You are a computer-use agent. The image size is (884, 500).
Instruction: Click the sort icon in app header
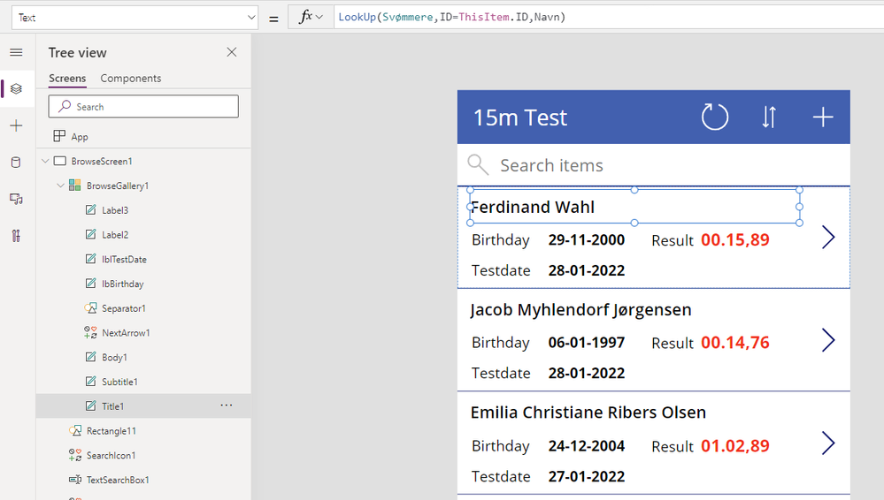coord(769,117)
